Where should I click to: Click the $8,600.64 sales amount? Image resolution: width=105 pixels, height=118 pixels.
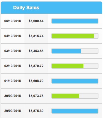point(36,21)
